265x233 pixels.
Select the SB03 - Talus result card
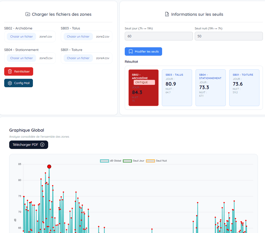pyautogui.click(x=177, y=88)
